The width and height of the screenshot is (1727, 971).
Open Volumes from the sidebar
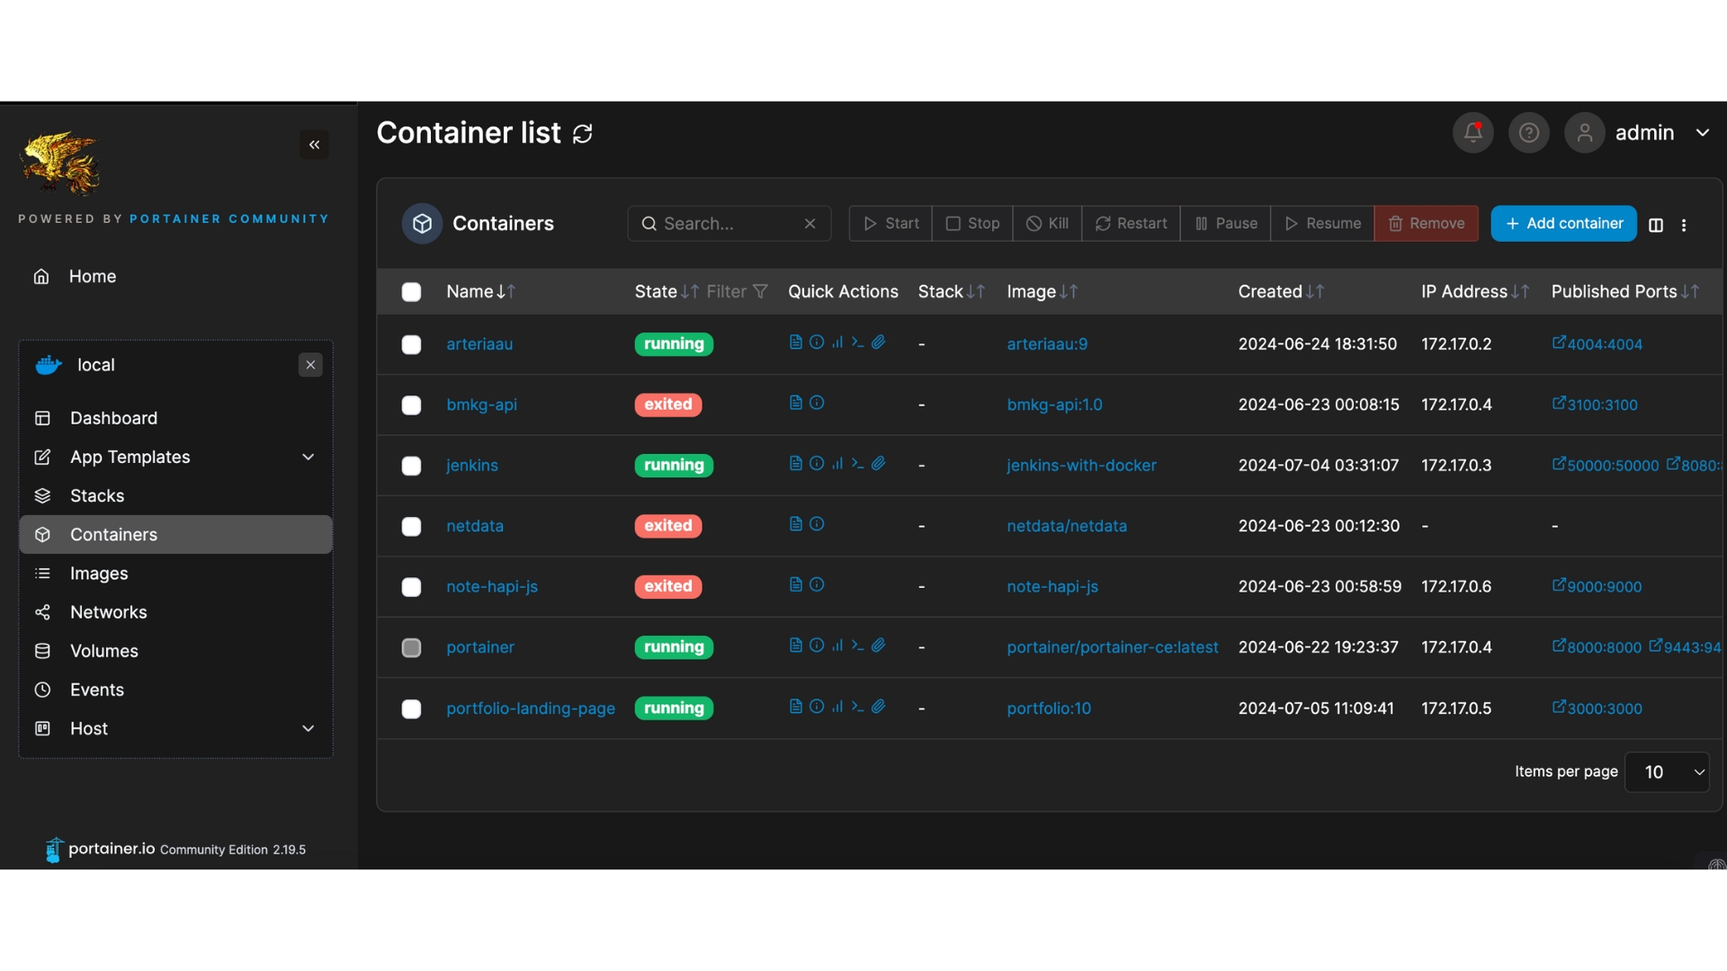pyautogui.click(x=104, y=651)
